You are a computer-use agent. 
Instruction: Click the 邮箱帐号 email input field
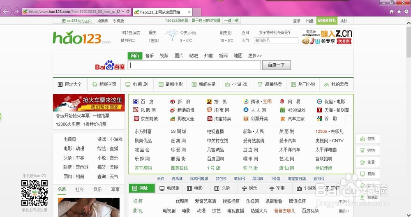[276, 40]
